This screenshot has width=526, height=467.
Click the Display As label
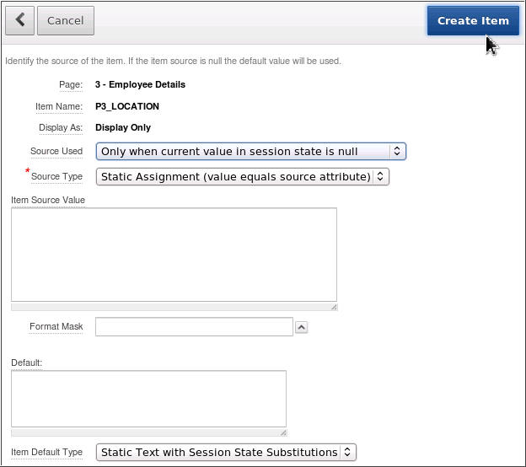click(61, 128)
